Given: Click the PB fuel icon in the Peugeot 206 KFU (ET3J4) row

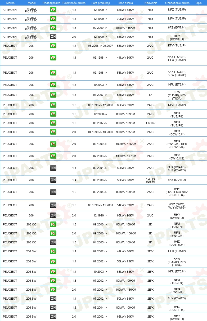Looking at the screenshot, I should tap(53, 85).
